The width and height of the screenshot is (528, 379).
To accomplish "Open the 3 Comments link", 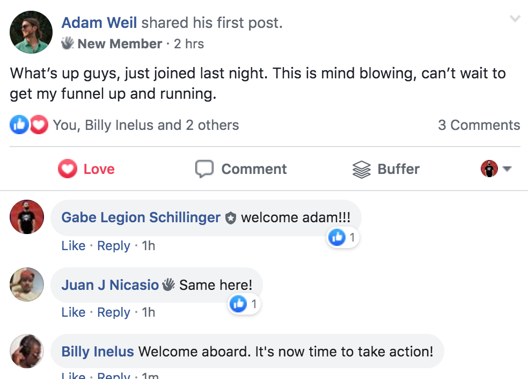I will 479,125.
